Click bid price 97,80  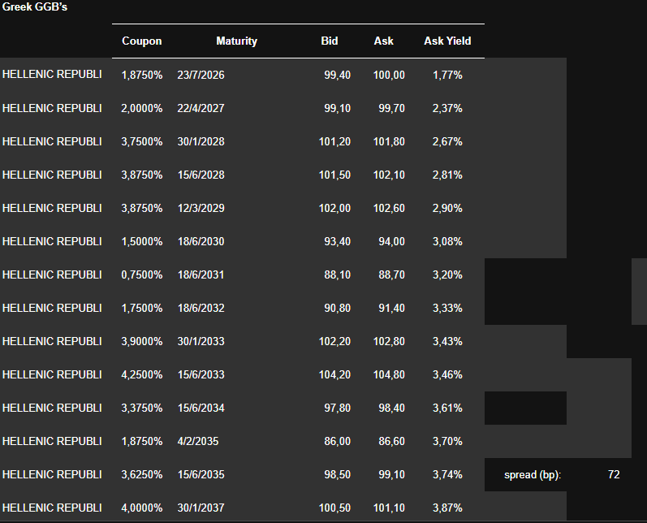(x=337, y=408)
